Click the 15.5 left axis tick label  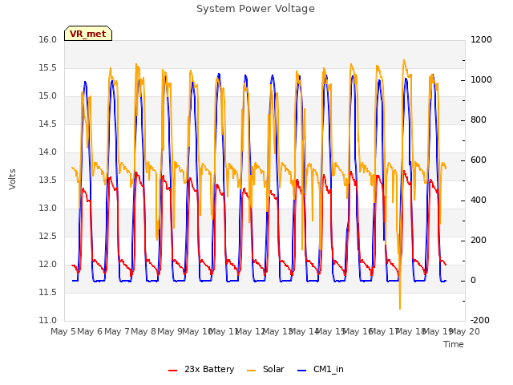click(48, 67)
